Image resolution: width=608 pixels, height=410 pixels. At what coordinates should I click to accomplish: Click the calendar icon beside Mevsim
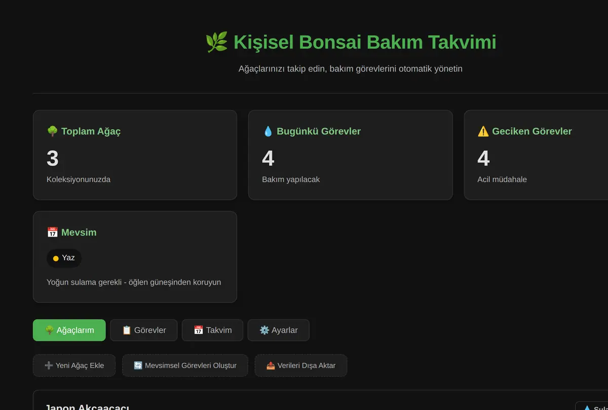tap(52, 233)
